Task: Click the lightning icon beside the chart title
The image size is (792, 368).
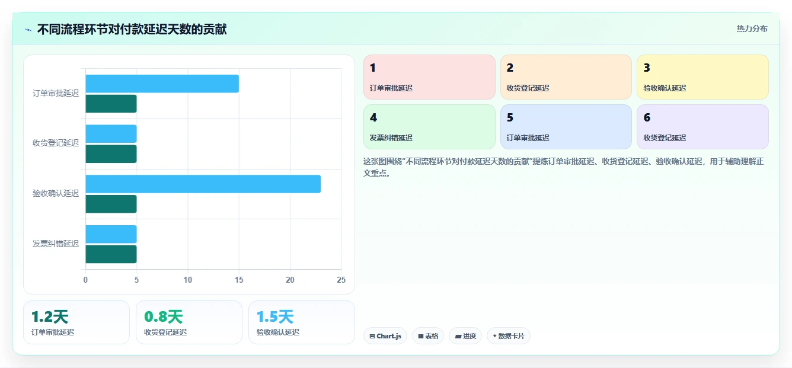Action: 28,30
